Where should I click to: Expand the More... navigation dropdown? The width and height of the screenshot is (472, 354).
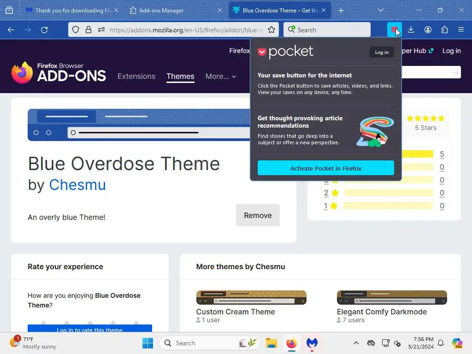[221, 77]
